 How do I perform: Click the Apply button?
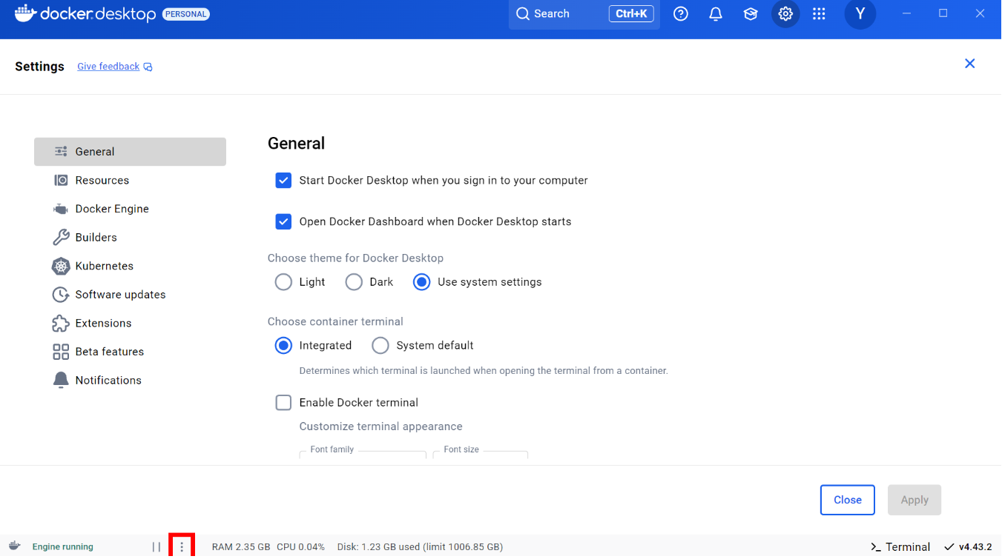coord(914,500)
